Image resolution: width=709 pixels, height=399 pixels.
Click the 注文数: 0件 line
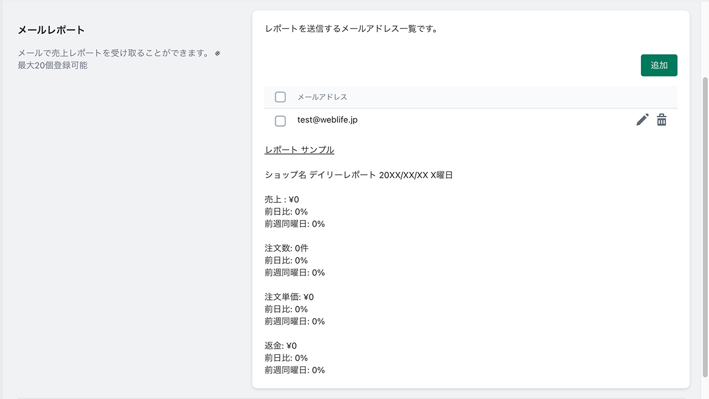[x=286, y=248]
